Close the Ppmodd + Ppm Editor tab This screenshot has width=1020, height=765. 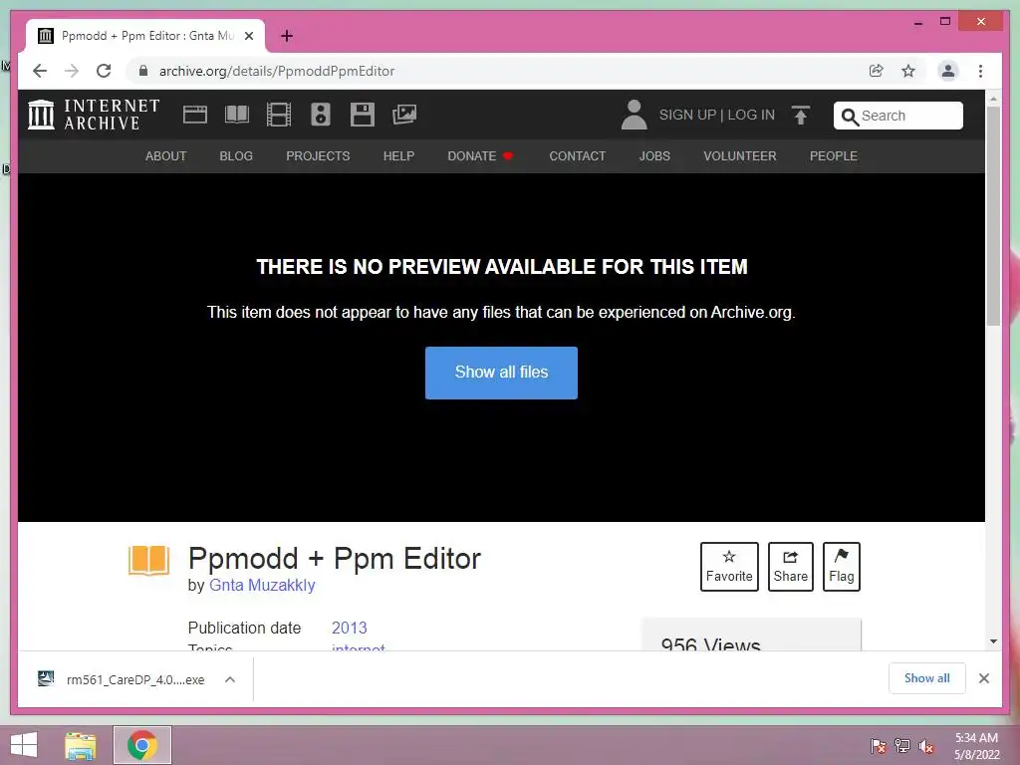click(x=248, y=36)
